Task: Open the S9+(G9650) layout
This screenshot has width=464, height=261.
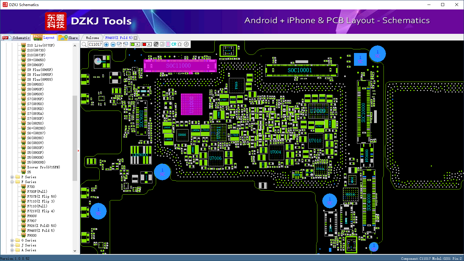Action: tap(36, 60)
